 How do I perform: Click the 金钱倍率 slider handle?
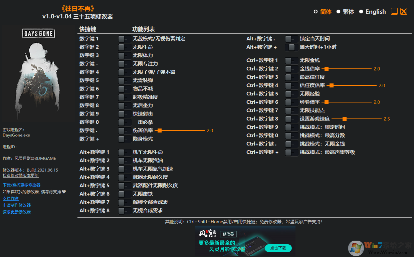pos(327,69)
